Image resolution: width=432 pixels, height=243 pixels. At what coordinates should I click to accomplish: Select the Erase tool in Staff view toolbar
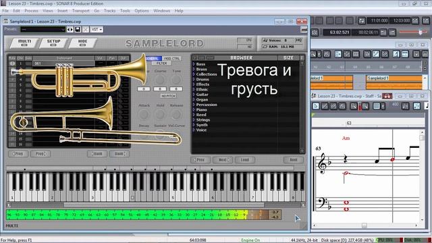point(333,106)
